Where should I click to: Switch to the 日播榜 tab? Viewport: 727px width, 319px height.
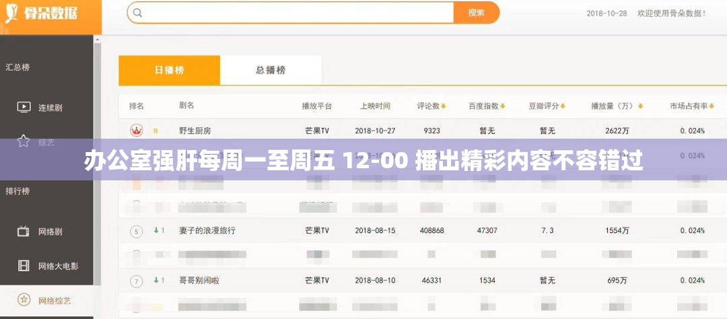169,71
